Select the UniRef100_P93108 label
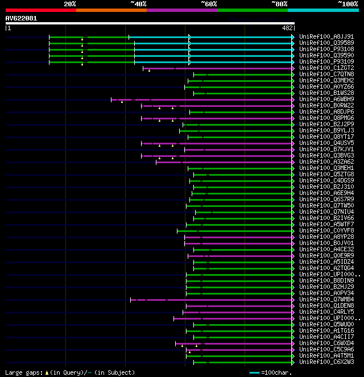This screenshot has height=377, width=364. 326,49
